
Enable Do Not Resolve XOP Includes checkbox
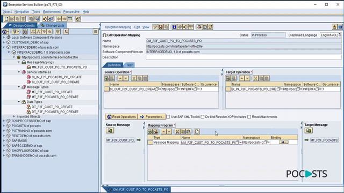[x=202, y=117]
